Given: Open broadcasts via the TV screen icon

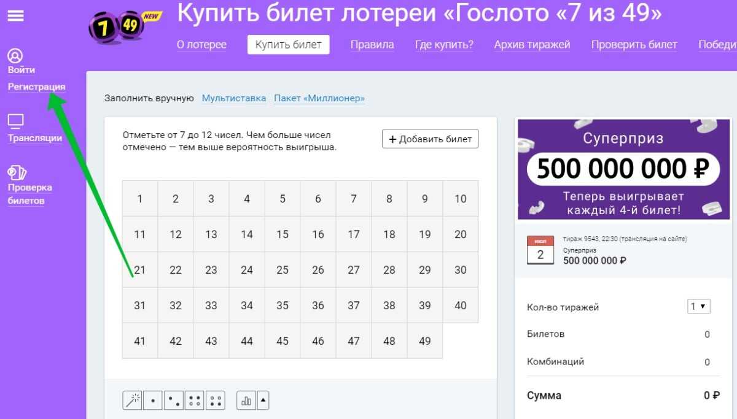Looking at the screenshot, I should [15, 120].
